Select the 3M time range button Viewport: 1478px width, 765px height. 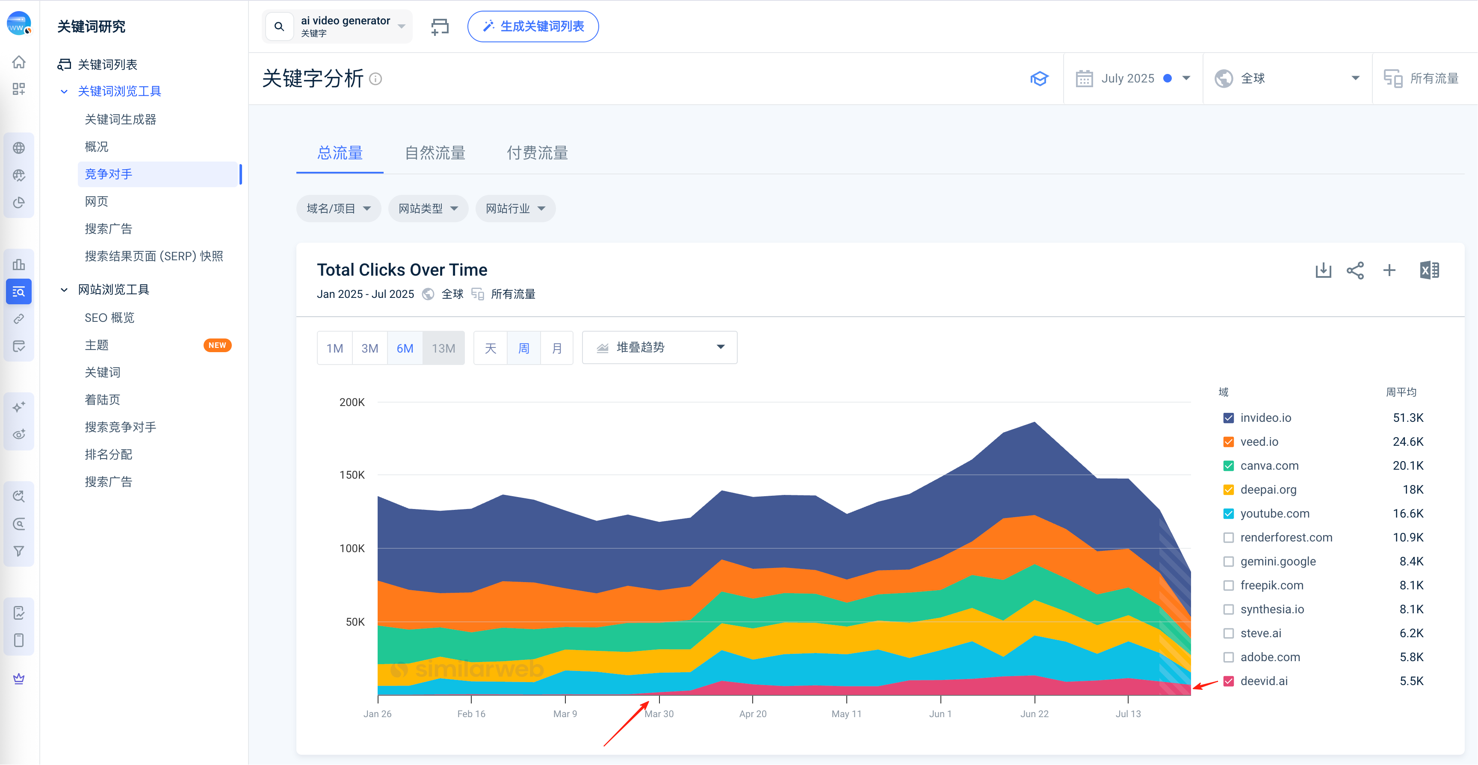pos(369,348)
